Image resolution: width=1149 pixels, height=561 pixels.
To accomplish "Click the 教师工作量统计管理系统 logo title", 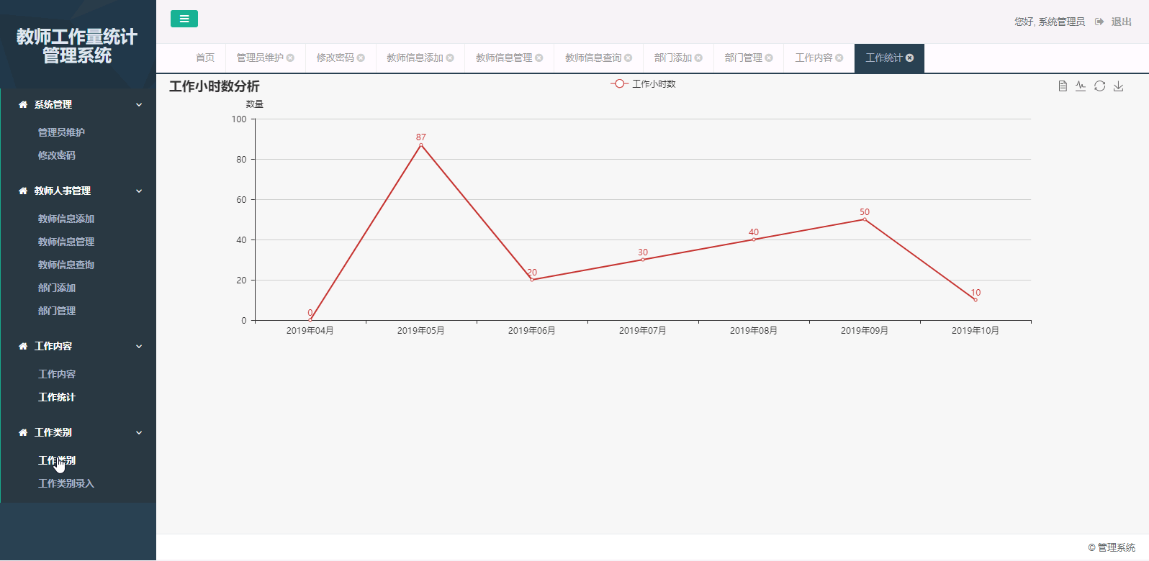I will tap(77, 46).
